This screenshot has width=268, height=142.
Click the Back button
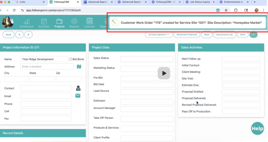click(x=9, y=35)
